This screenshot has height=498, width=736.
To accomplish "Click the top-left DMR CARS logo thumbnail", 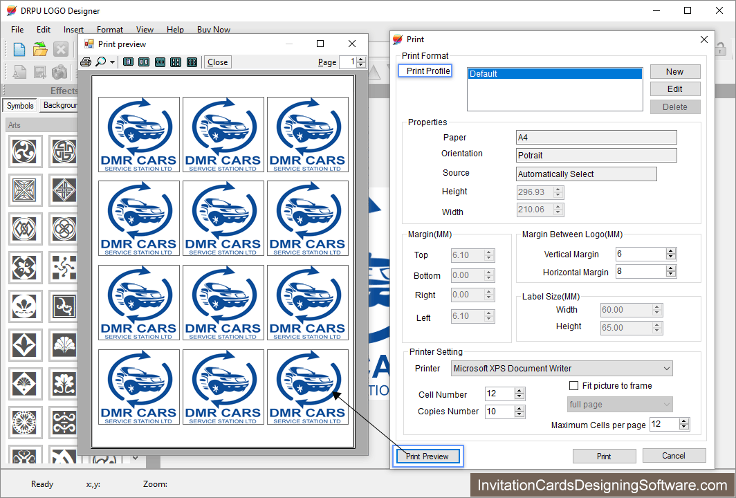I will pyautogui.click(x=139, y=135).
